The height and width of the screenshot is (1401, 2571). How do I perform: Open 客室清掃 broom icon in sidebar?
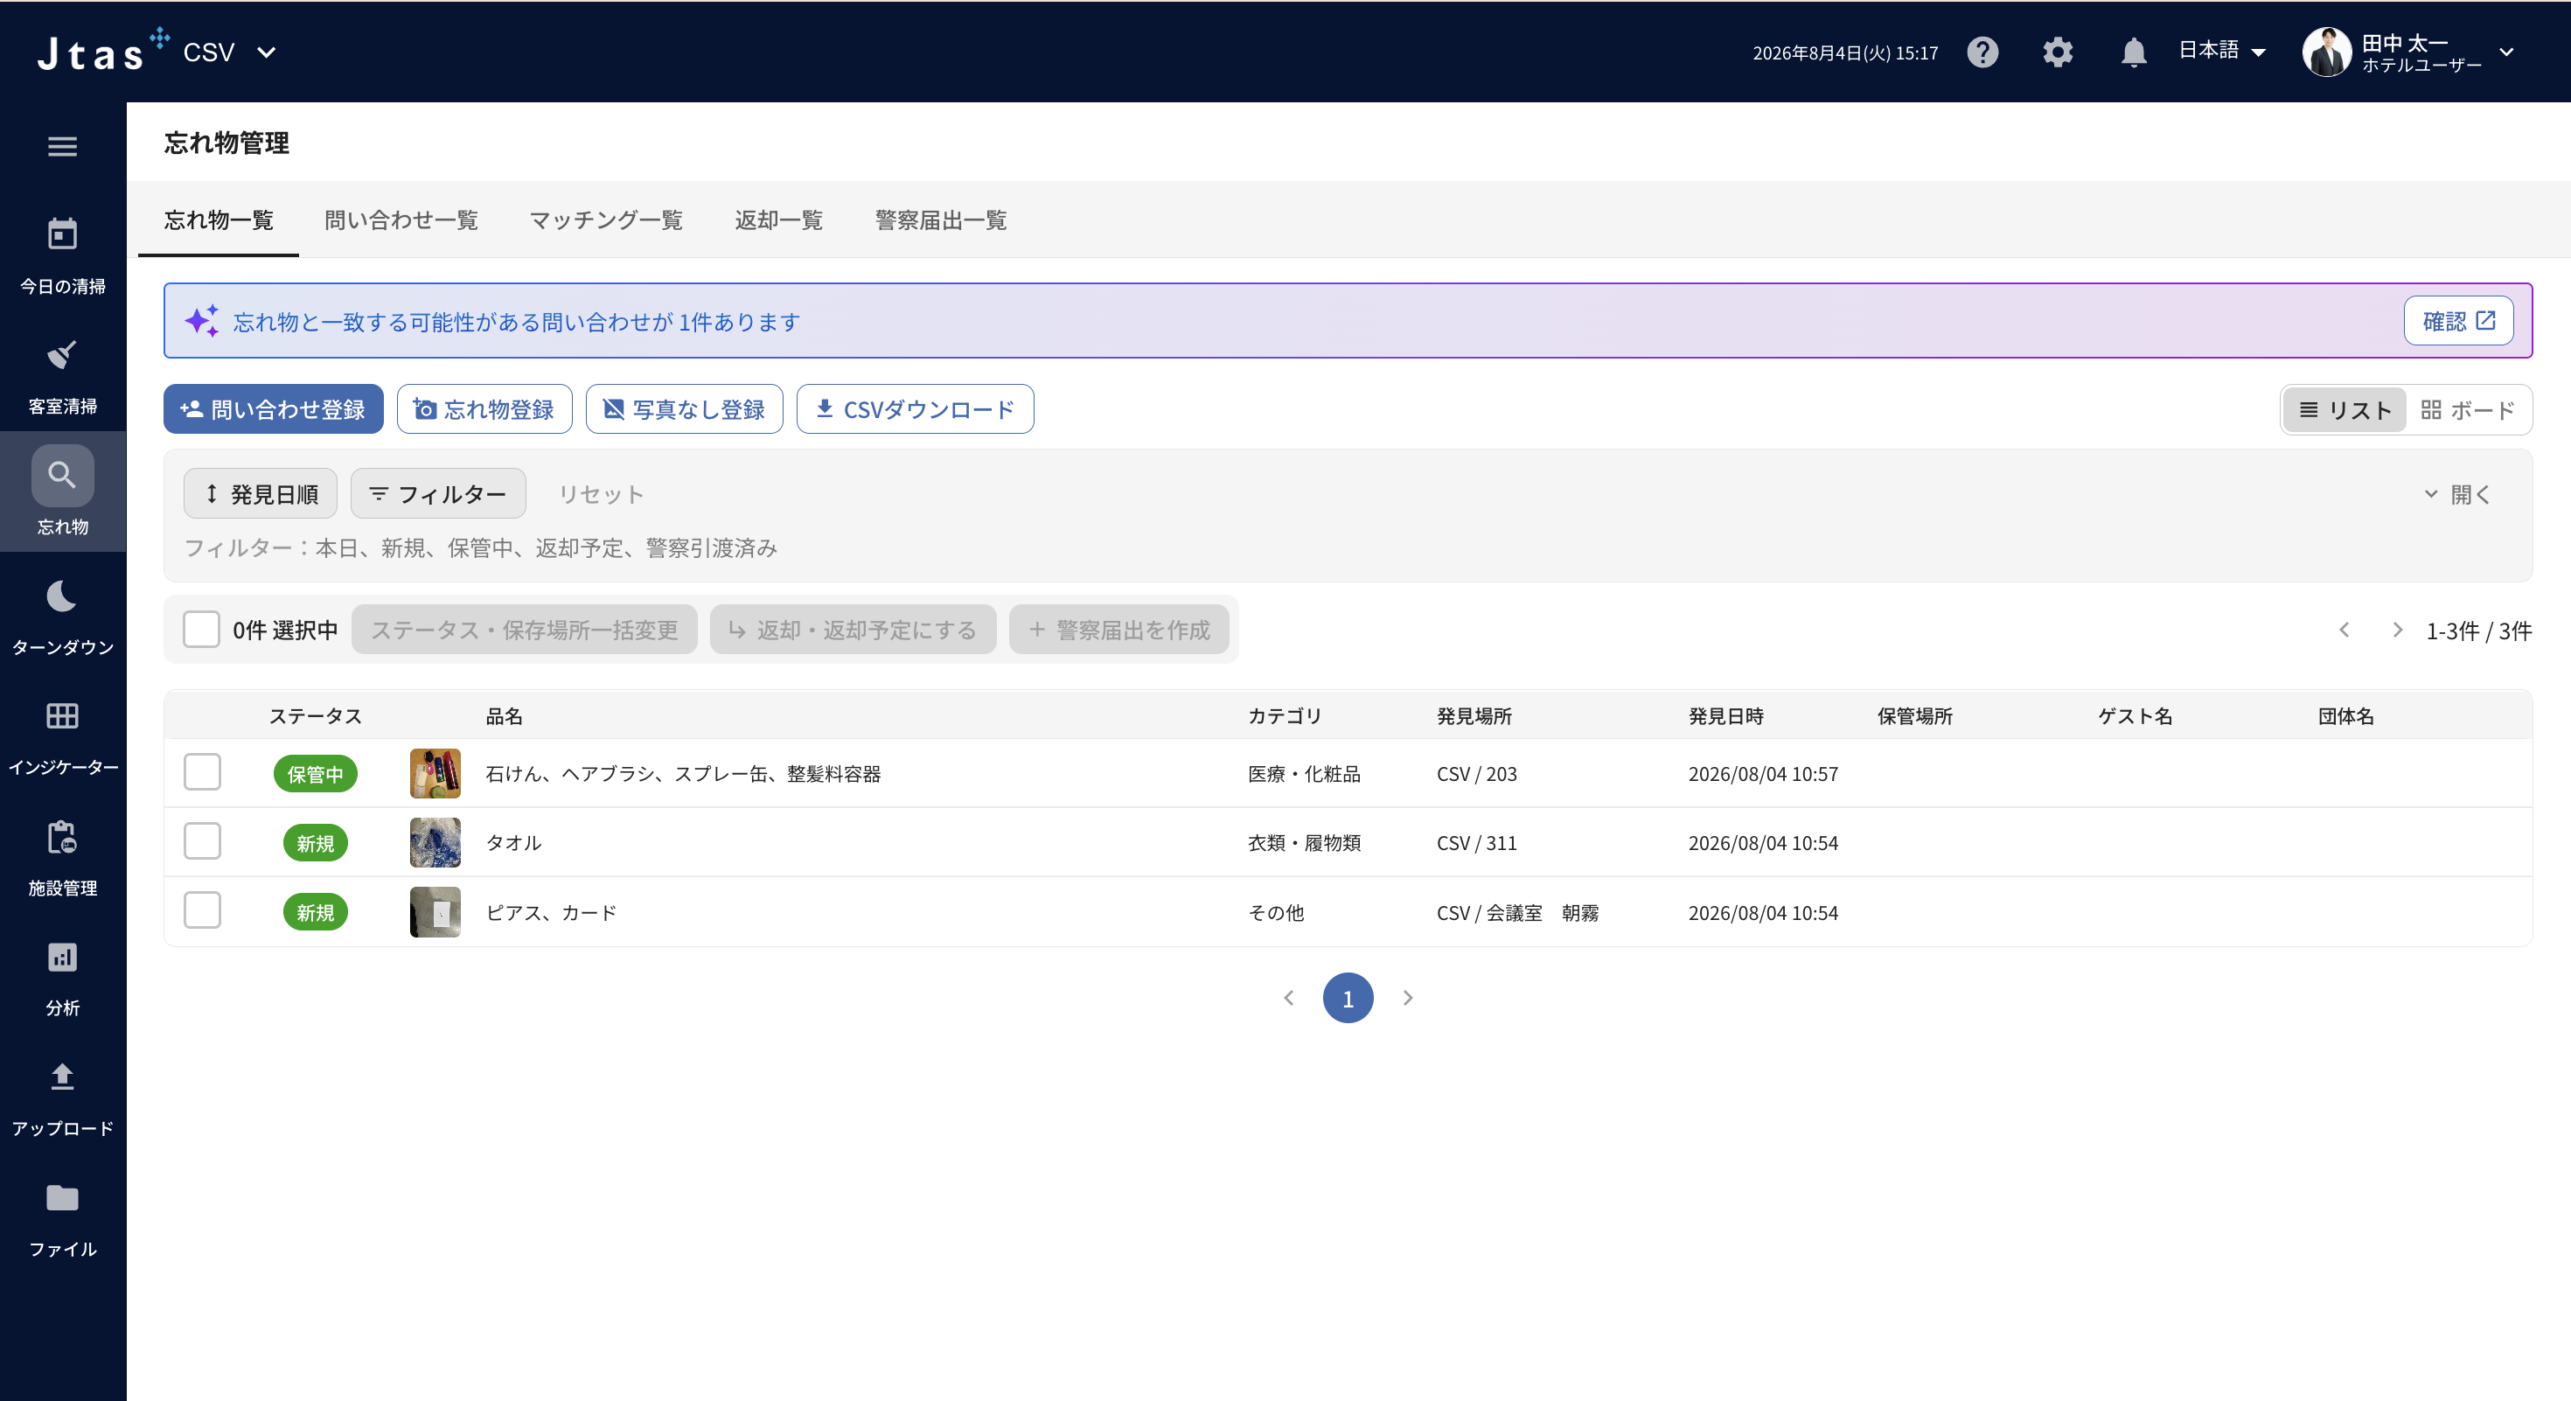[x=62, y=354]
